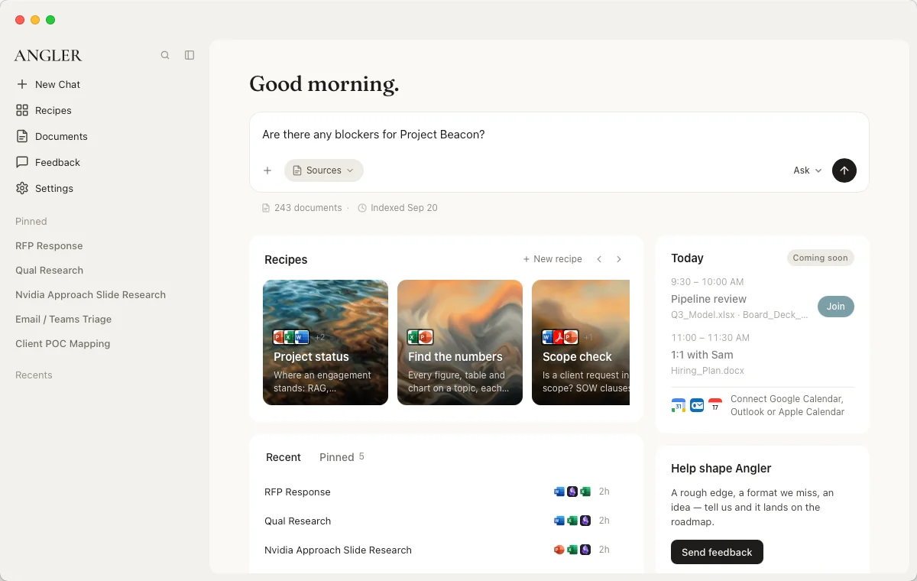
Task: Open Nvidia Approach Slide Research in sidebar
Action: click(90, 294)
